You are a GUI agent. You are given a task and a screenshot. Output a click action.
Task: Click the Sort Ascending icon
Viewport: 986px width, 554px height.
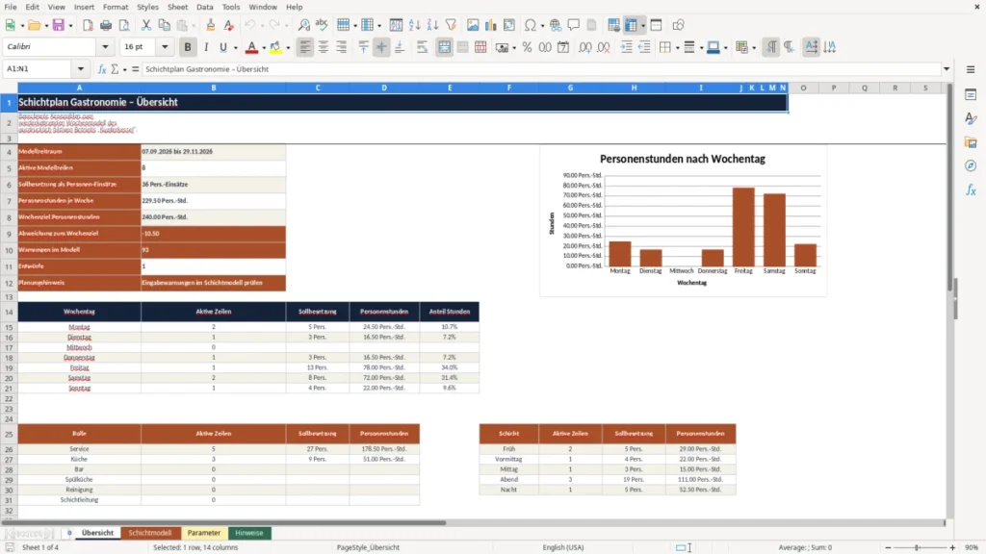[x=414, y=25]
